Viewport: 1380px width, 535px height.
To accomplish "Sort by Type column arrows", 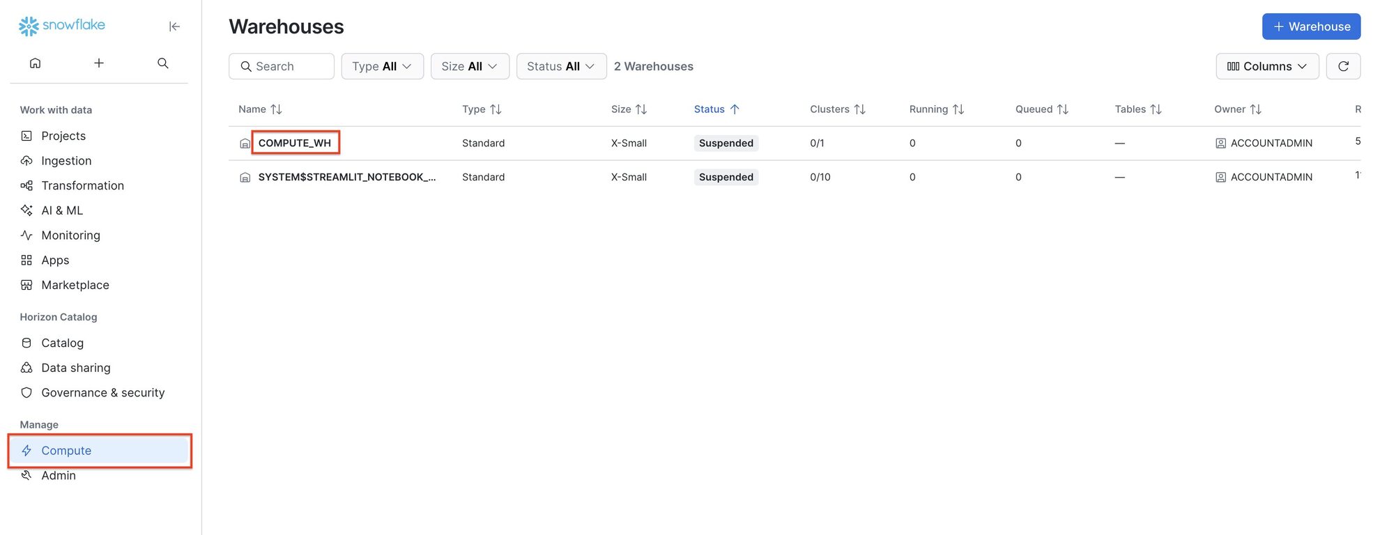I will [496, 109].
